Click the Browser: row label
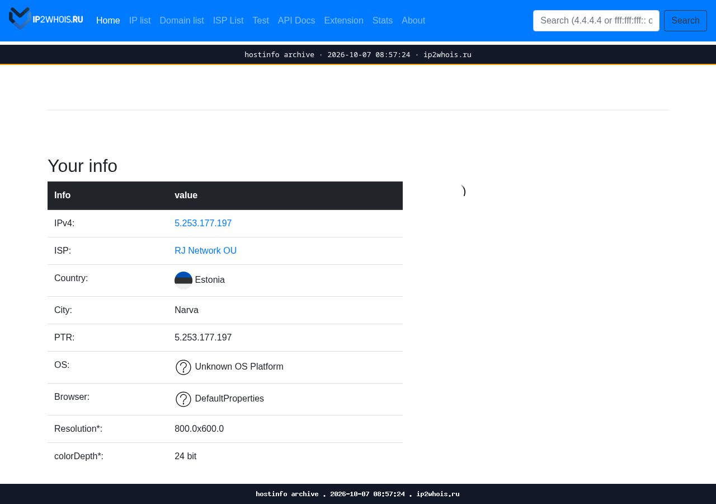Viewport: 716px width, 504px height. coord(72,397)
